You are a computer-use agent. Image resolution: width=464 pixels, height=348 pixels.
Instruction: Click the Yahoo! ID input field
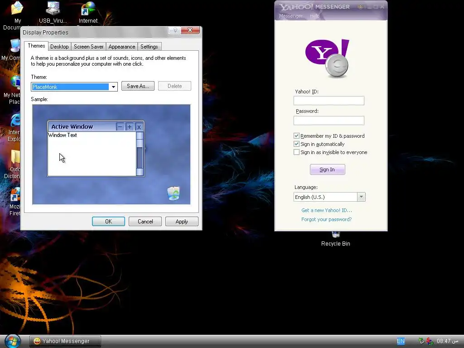coord(329,101)
